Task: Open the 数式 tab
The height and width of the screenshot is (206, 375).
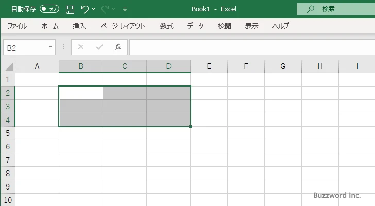Action: coord(167,26)
